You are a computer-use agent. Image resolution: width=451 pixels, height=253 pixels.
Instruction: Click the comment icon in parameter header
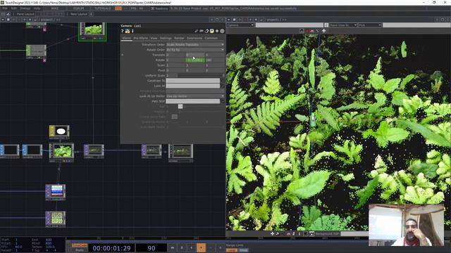click(202, 31)
